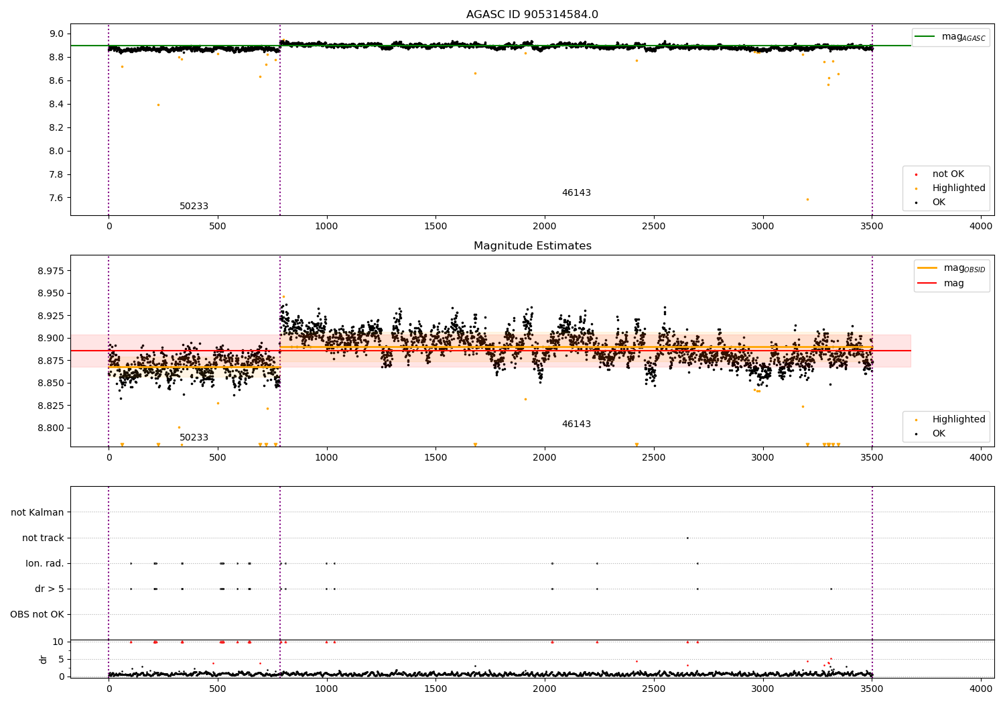Click the title 'AGASC ID 905314584.0'

click(x=532, y=15)
